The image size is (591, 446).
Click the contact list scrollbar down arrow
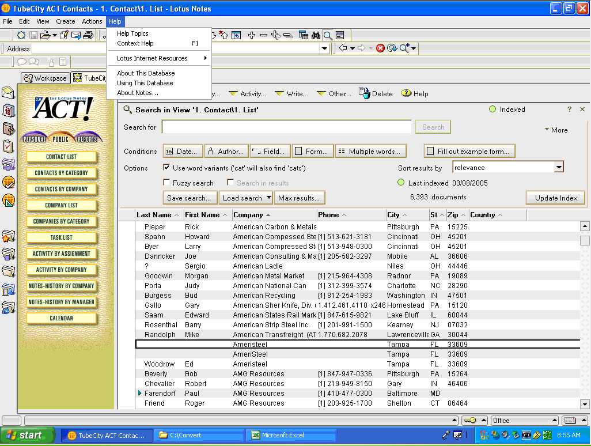pos(584,404)
